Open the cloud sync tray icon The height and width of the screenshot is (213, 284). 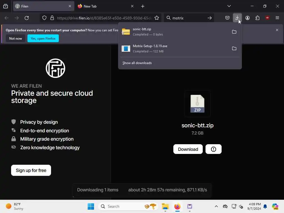225,206
